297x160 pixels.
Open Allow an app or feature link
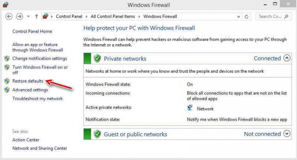37,47
